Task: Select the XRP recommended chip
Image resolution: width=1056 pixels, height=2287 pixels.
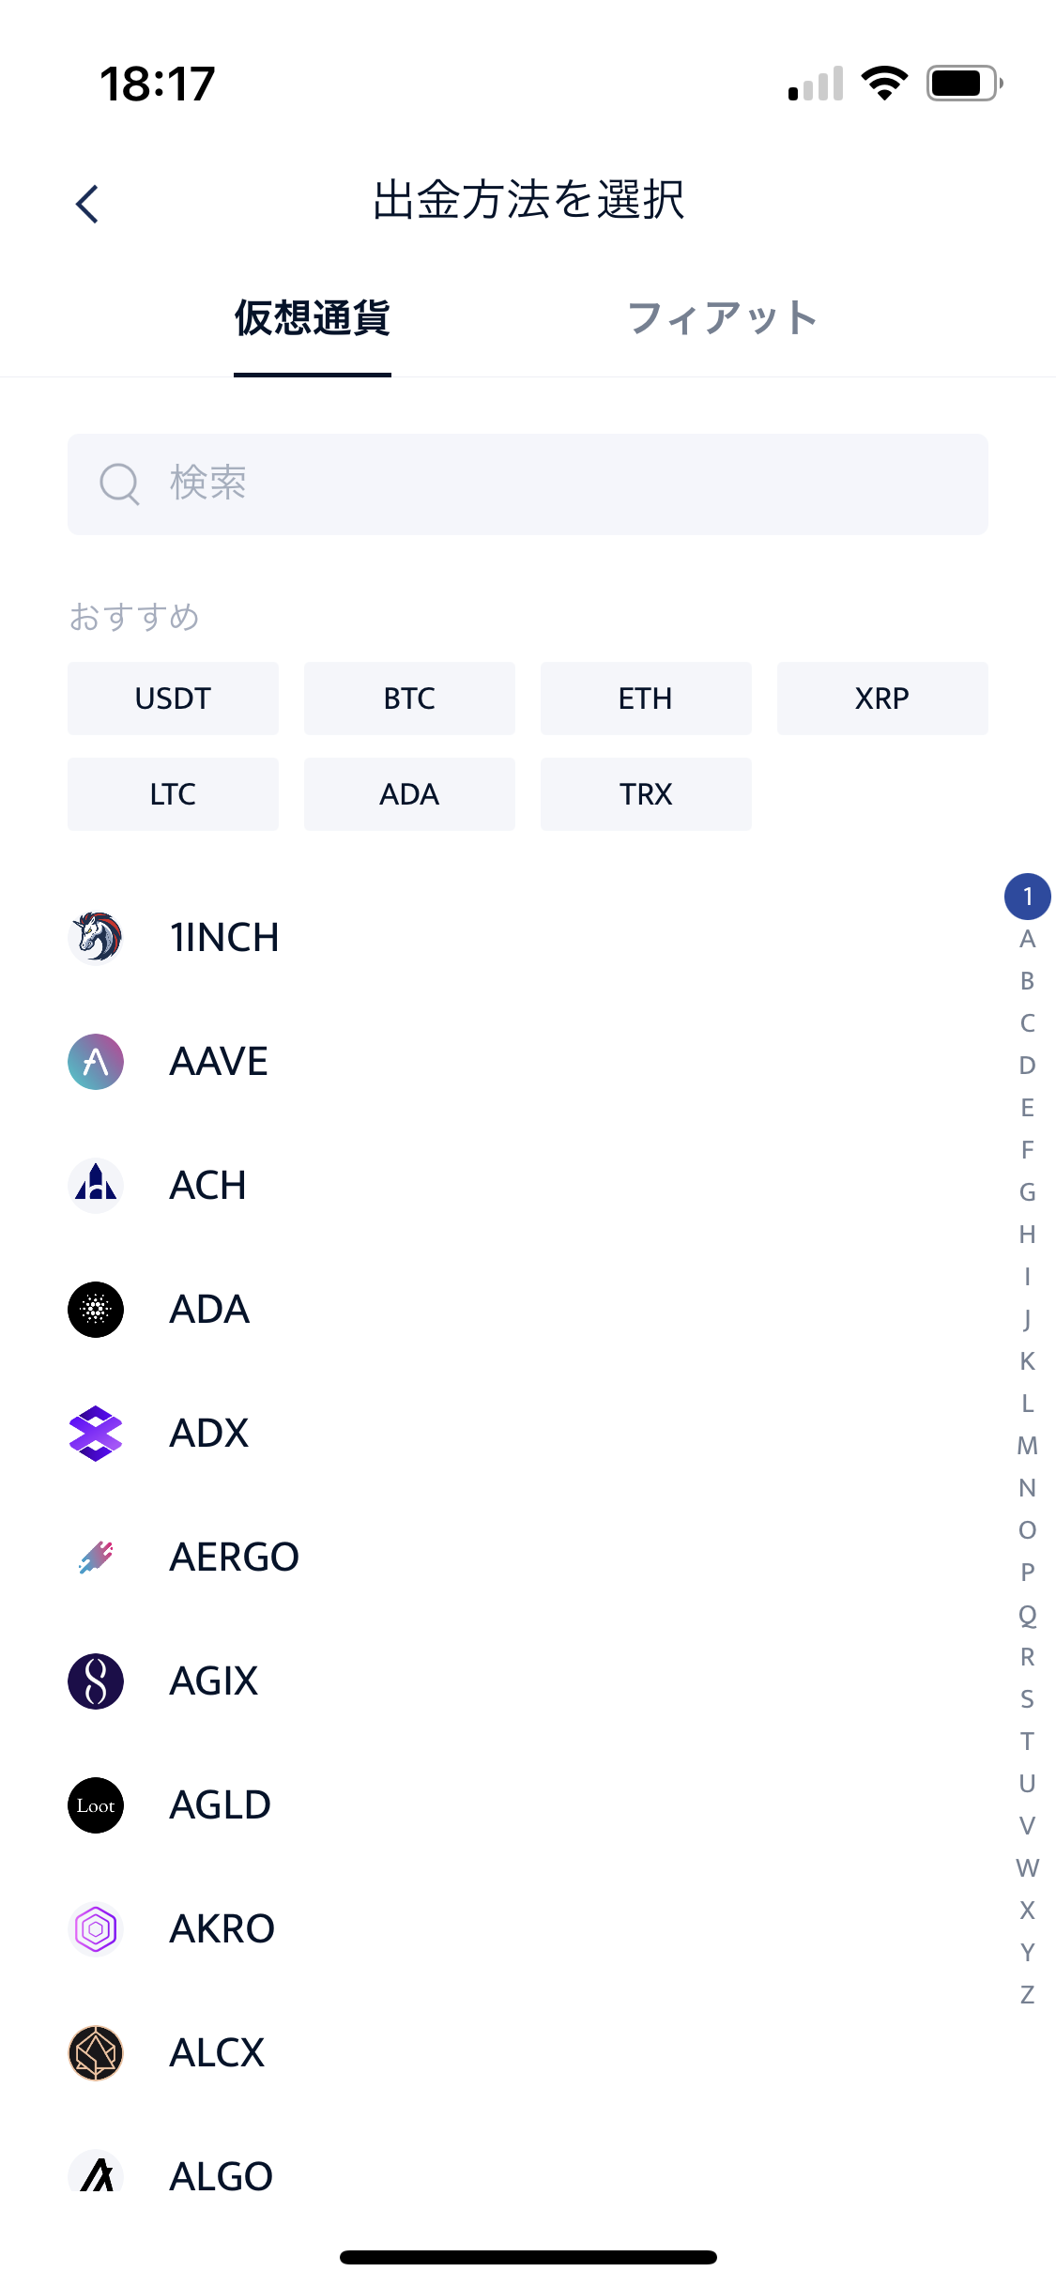Action: [x=882, y=698]
